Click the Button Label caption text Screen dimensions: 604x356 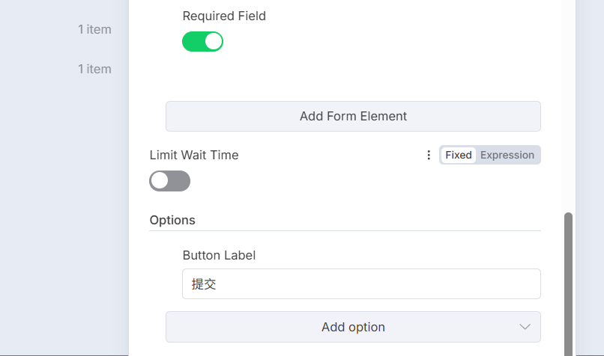coord(219,255)
